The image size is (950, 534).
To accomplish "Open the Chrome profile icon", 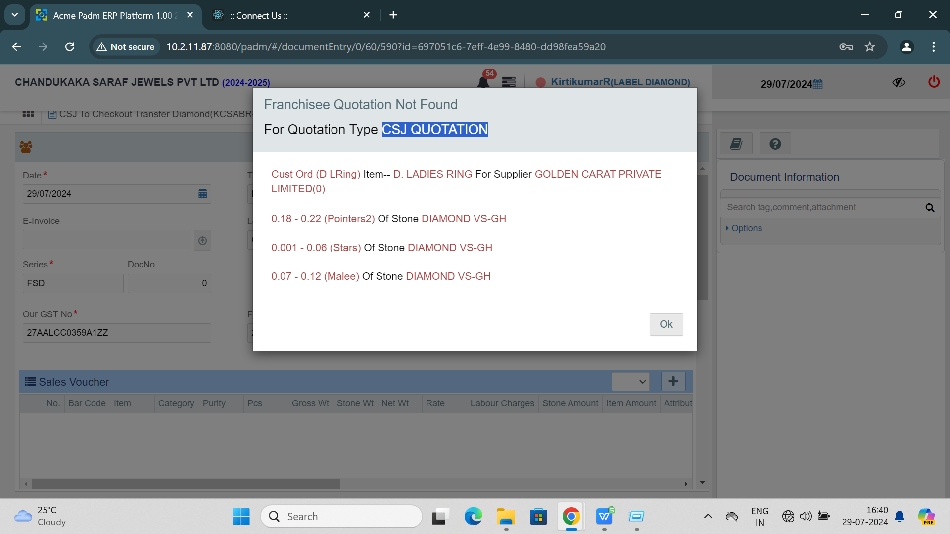I will pyautogui.click(x=906, y=47).
